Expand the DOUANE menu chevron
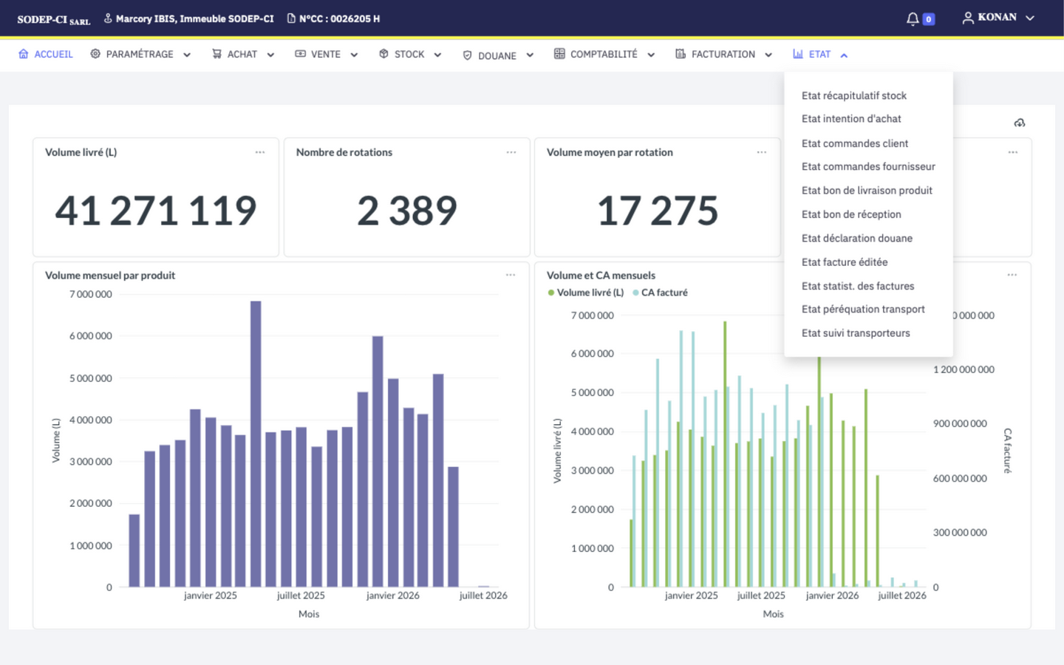The image size is (1064, 665). point(530,55)
